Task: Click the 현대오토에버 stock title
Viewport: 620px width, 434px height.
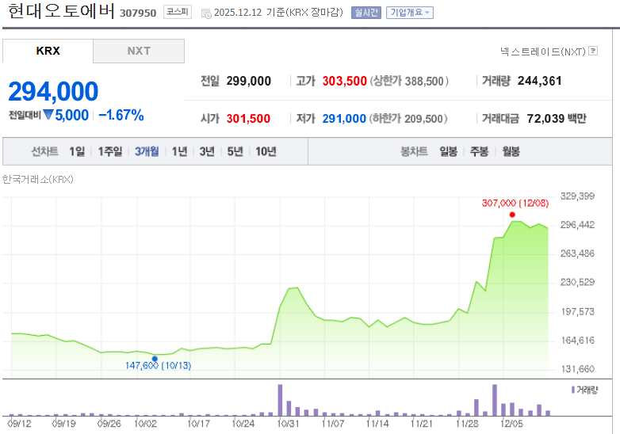Action: click(x=61, y=11)
